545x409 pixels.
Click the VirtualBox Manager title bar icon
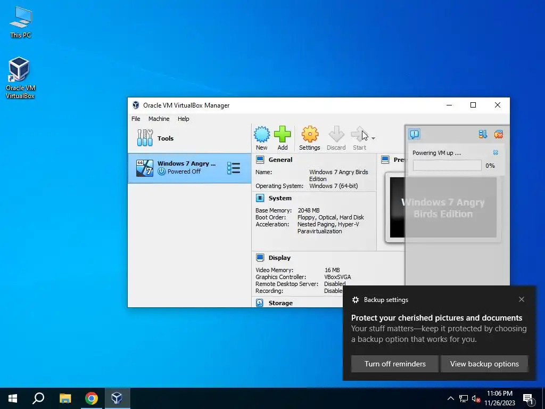coord(136,105)
